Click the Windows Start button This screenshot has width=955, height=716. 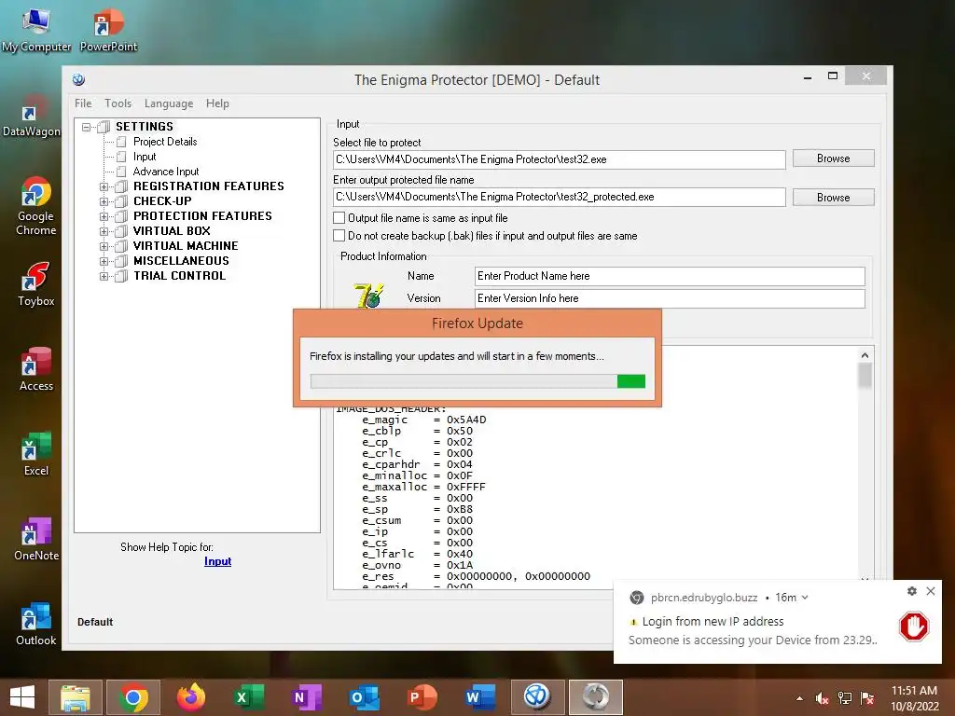(x=22, y=697)
